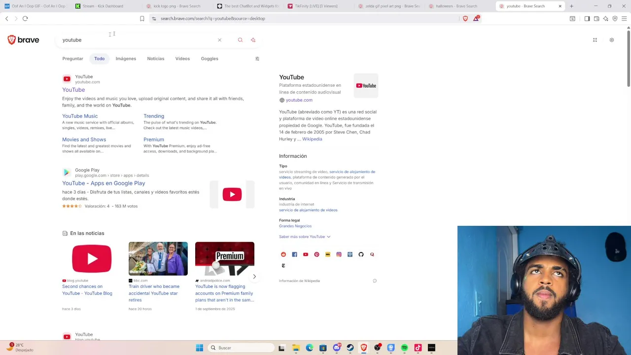The image size is (631, 355).
Task: Click the page vertical scrollbar
Action: click(x=629, y=58)
